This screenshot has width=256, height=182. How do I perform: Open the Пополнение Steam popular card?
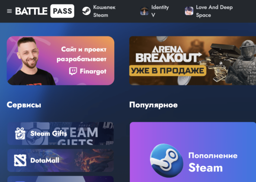click(193, 152)
